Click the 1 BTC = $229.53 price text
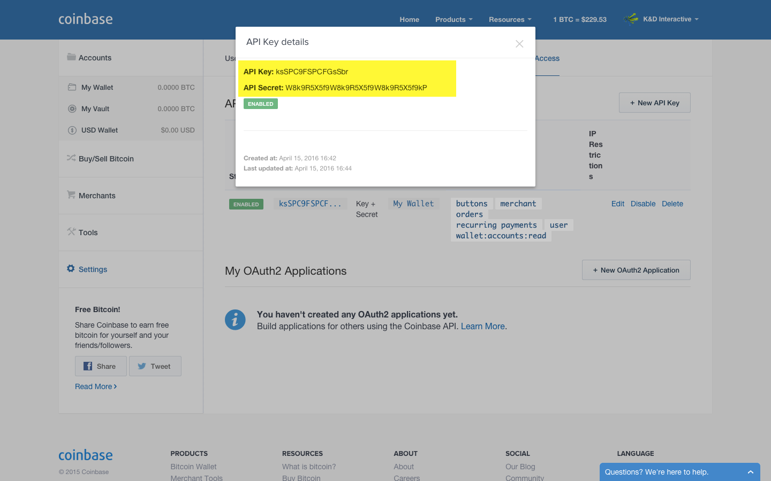 pos(580,20)
